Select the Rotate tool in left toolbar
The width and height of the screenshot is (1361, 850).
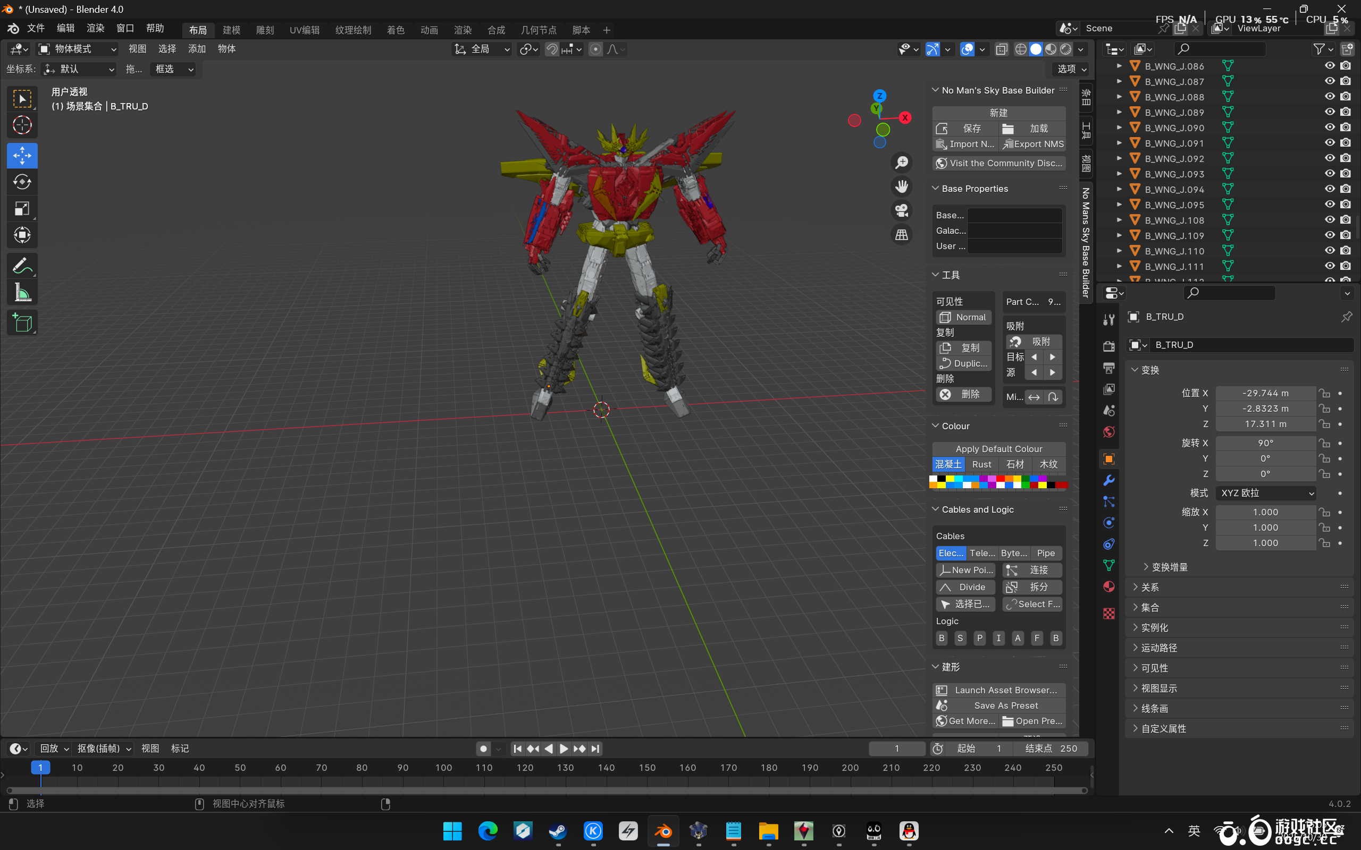(x=22, y=182)
